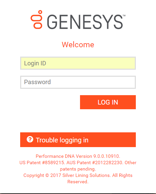Click the Welcome heading

point(78,45)
